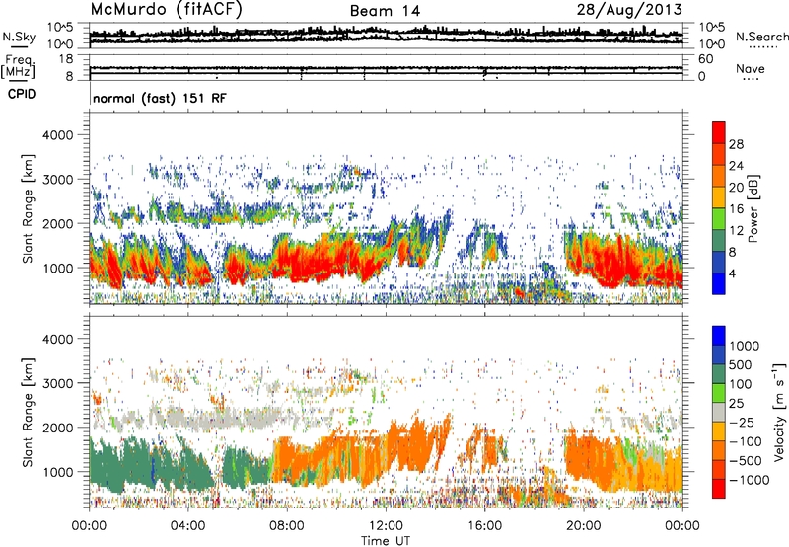Click the '1000' velocity colorbar label
This screenshot has height=547, width=789.
[x=745, y=346]
